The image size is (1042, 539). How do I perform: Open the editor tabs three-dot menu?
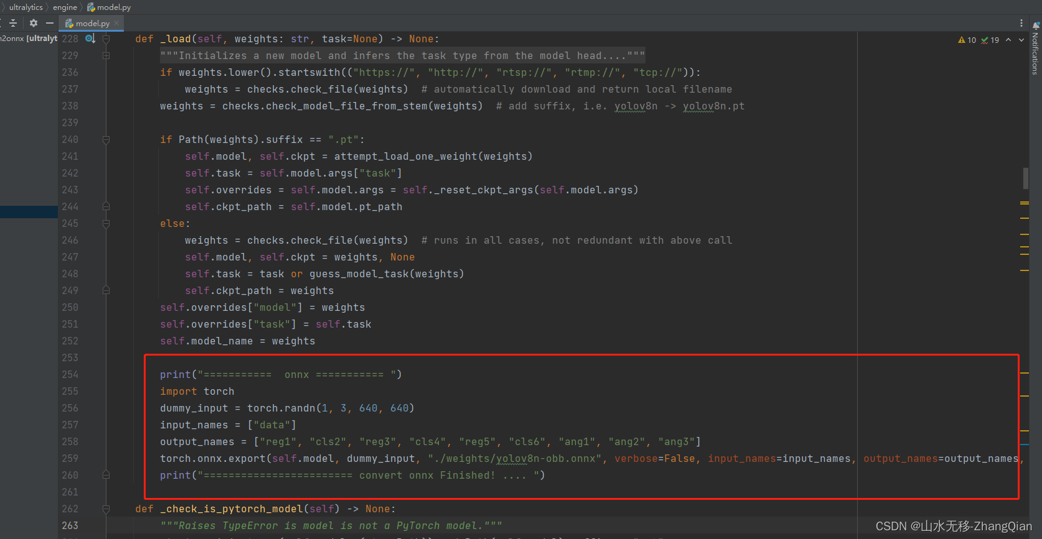coord(1021,23)
